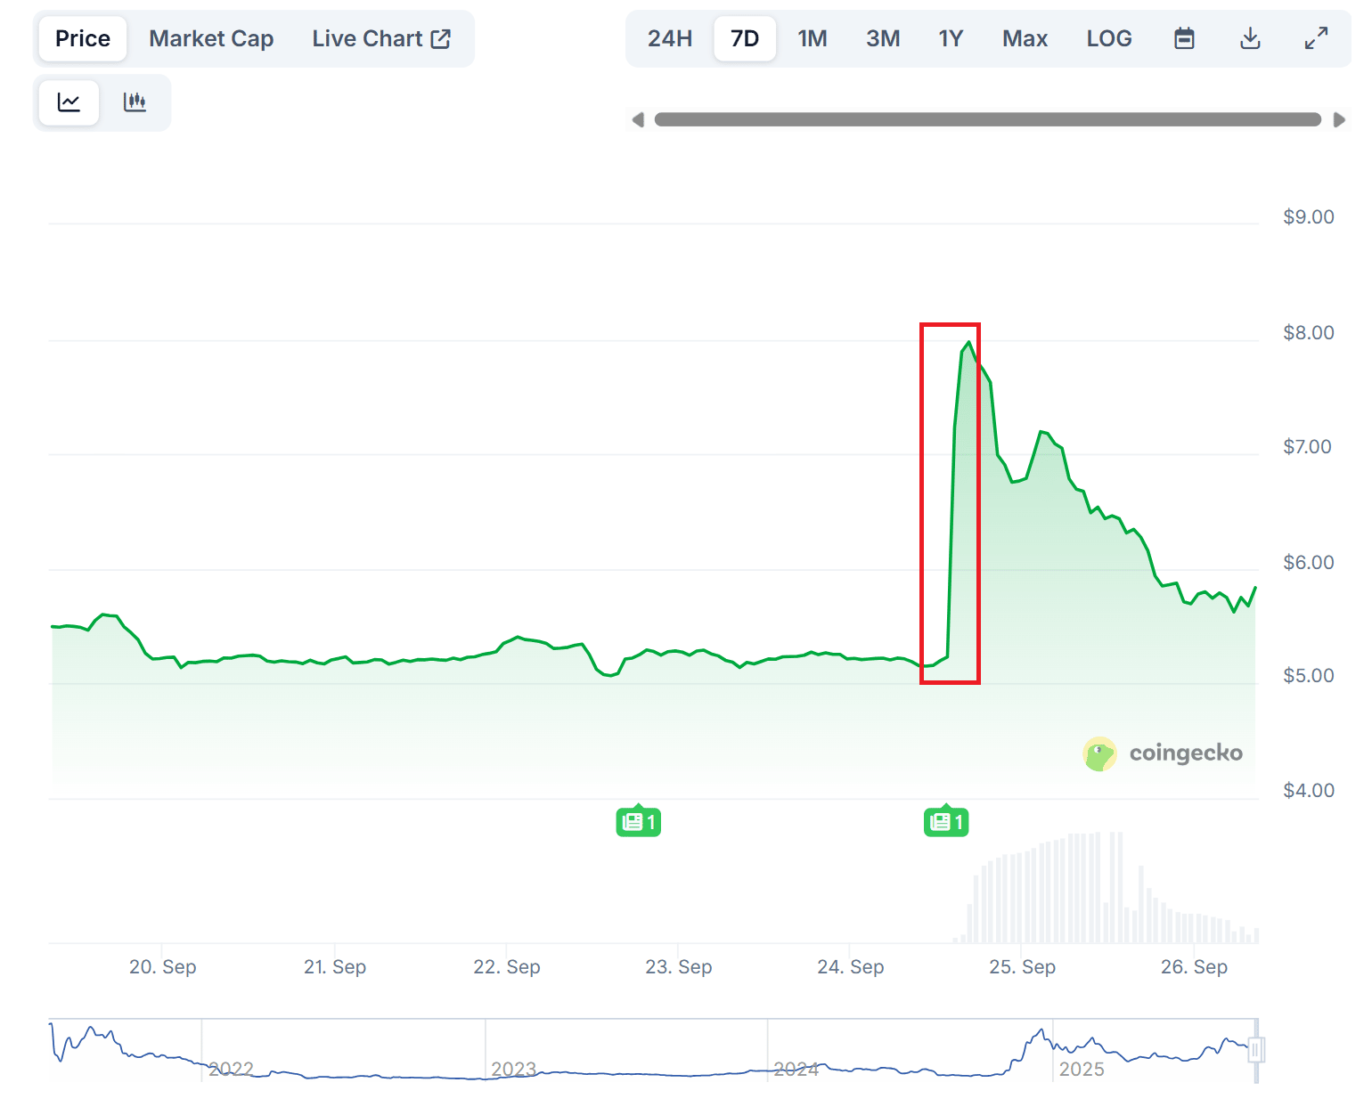Set the time range to 1Y
The width and height of the screenshot is (1372, 1115).
951,38
